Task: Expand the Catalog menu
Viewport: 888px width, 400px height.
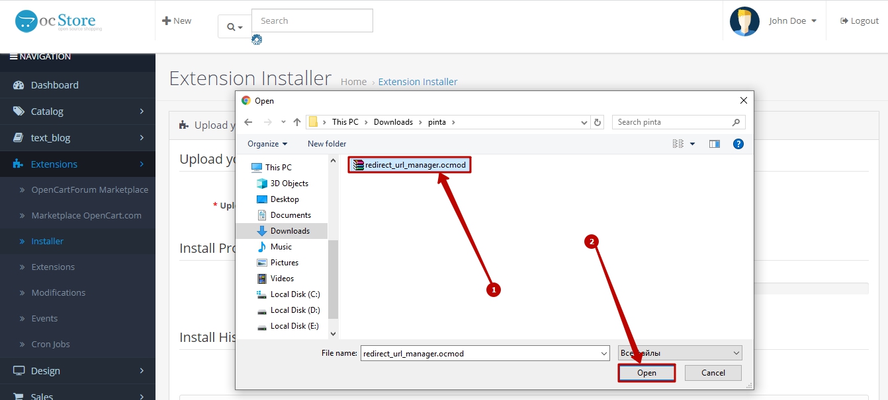Action: click(x=77, y=111)
